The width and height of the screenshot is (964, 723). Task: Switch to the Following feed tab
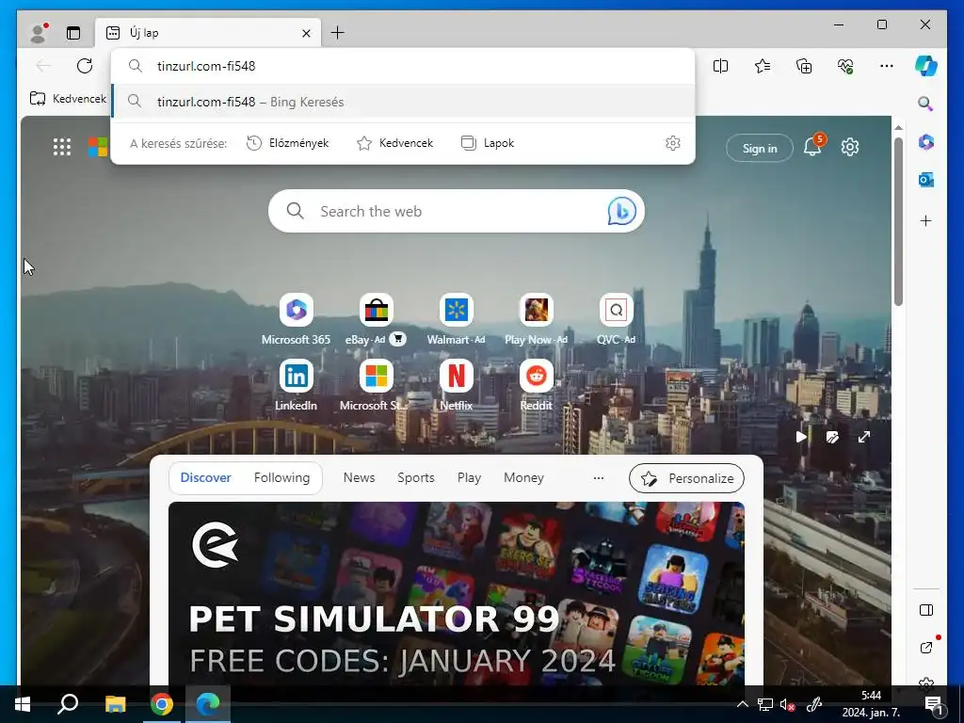[281, 477]
